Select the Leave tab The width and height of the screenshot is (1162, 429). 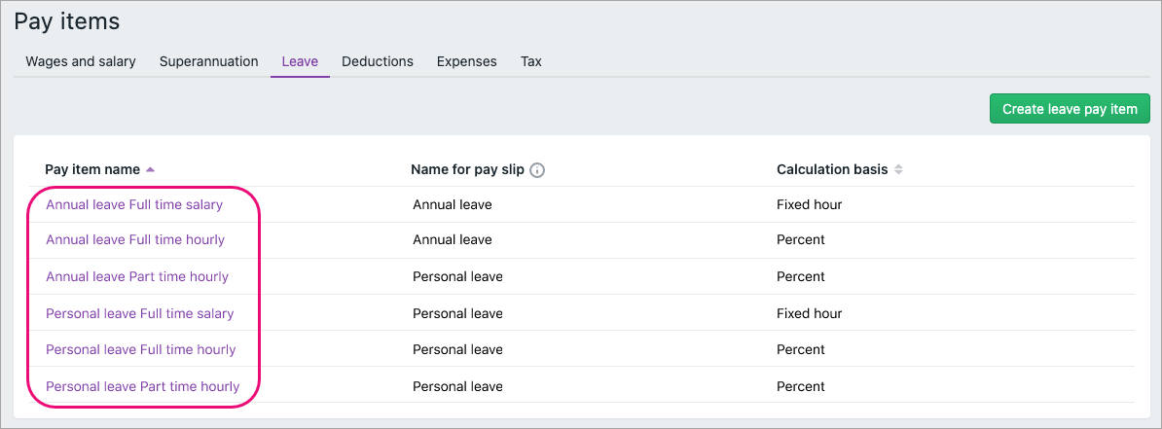pyautogui.click(x=300, y=61)
